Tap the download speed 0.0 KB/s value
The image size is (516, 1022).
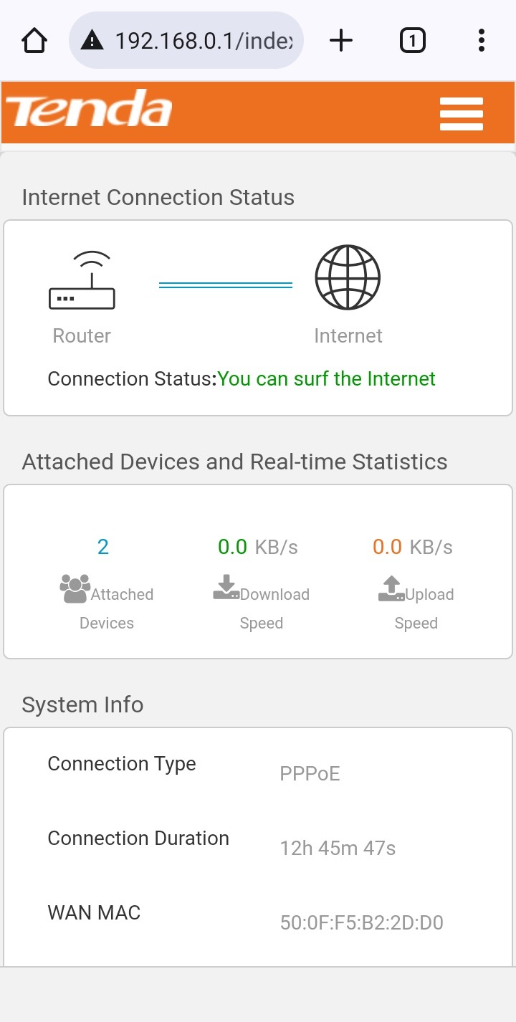257,548
